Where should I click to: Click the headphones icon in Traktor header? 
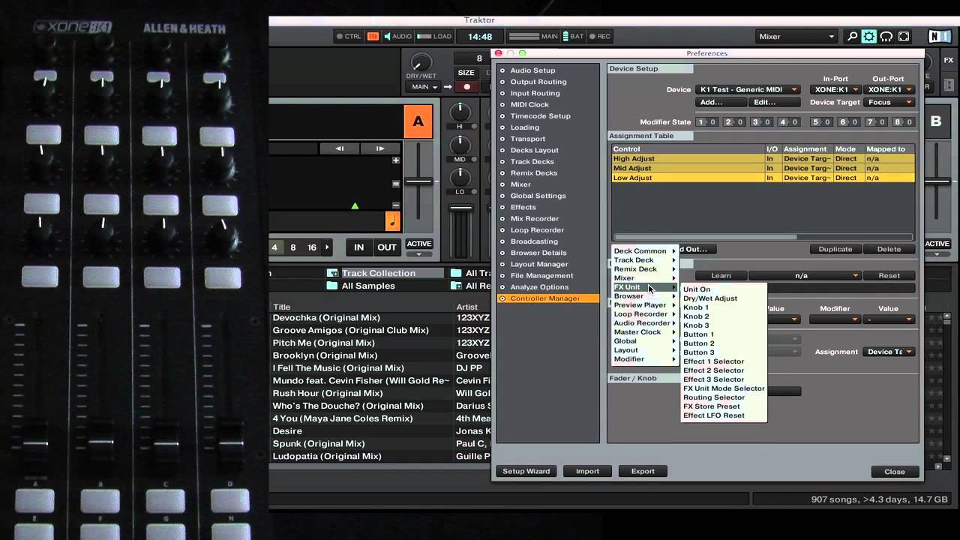click(x=886, y=36)
